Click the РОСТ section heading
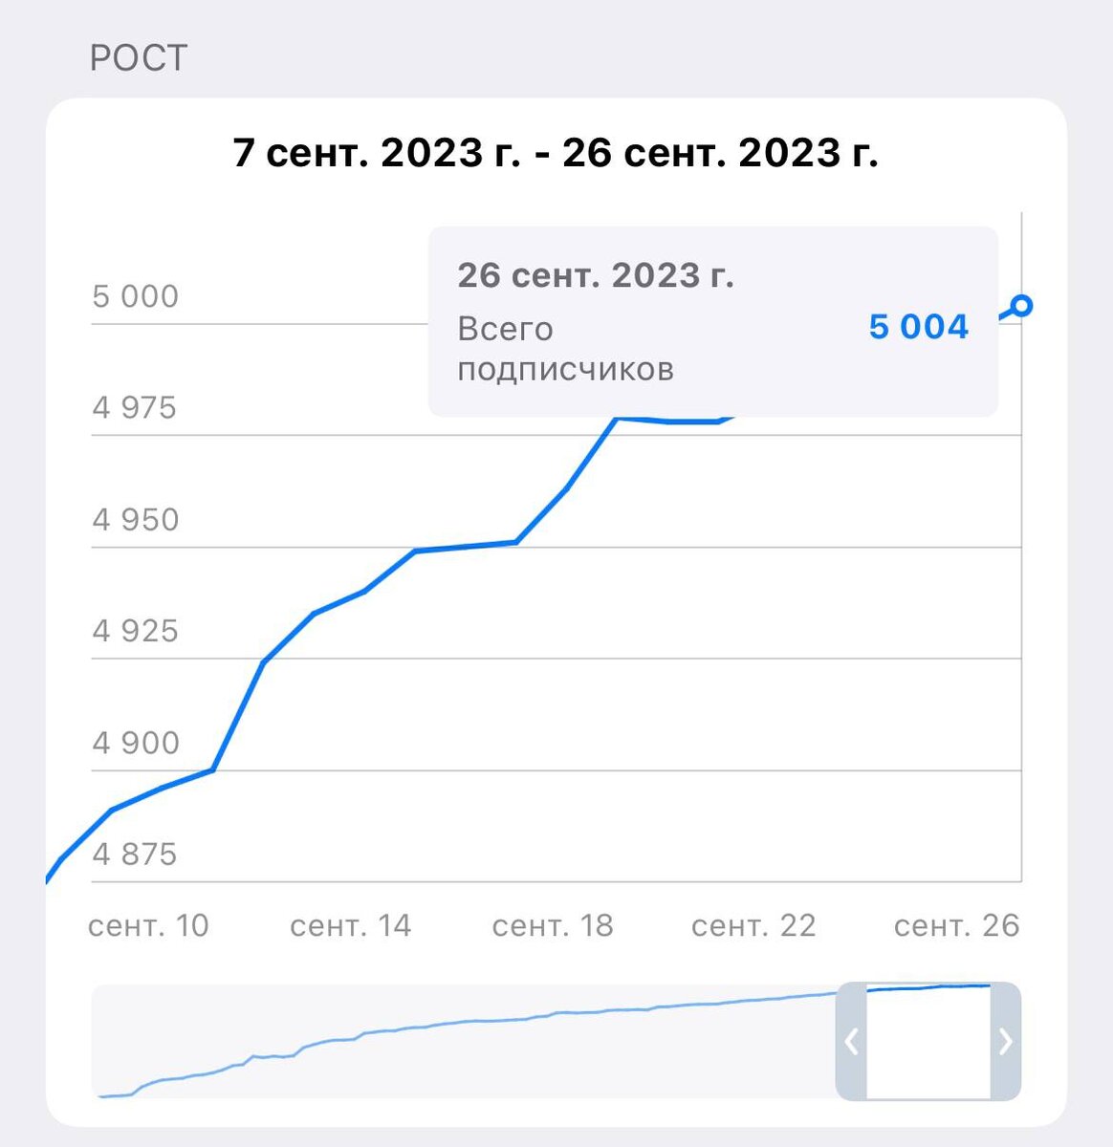1113x1147 pixels. (139, 58)
